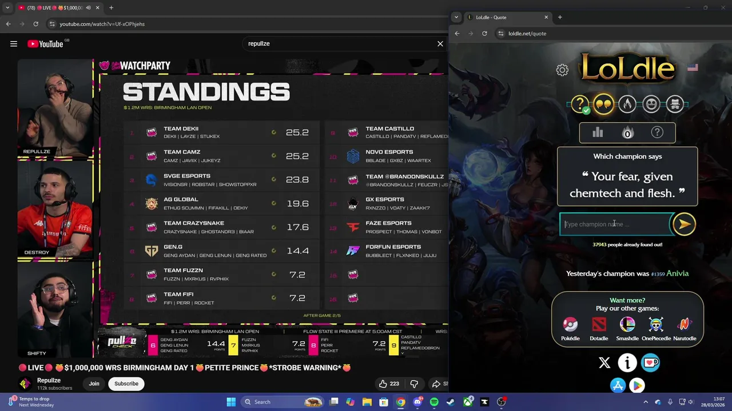Open new tab in LoLdle window
The width and height of the screenshot is (732, 411).
(560, 17)
